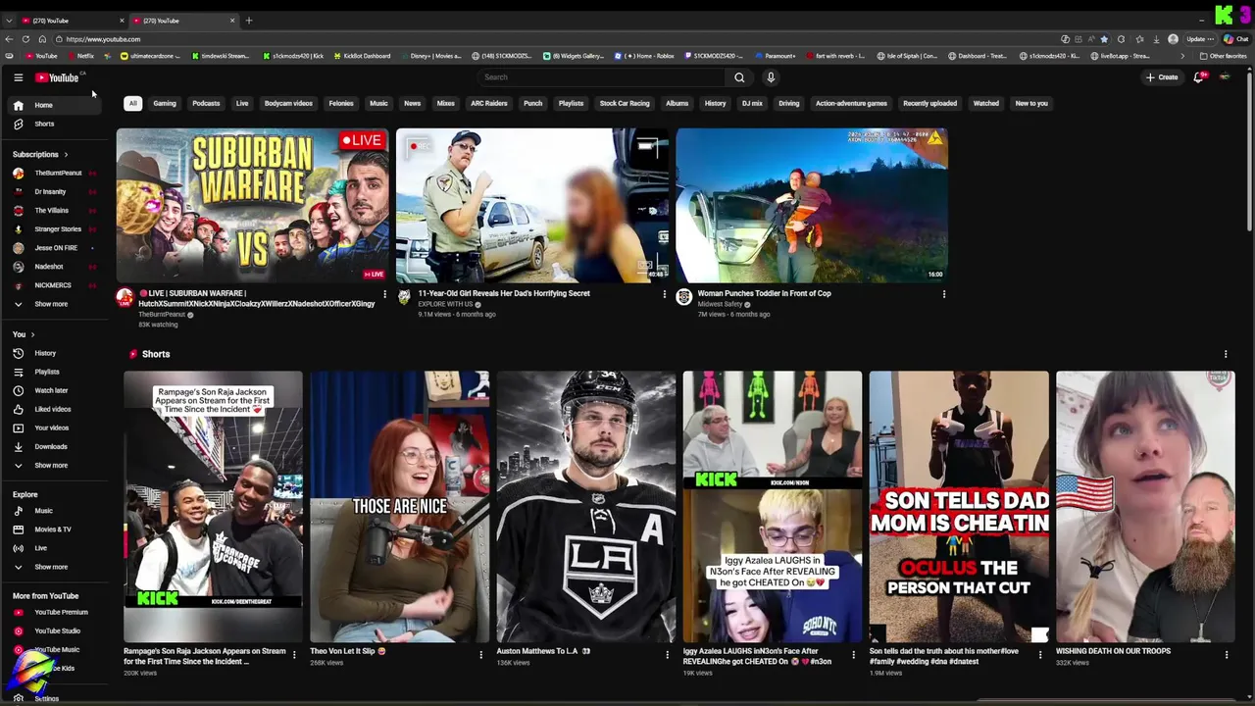Select the Recently uploaded chip
1255x706 pixels.
929,103
